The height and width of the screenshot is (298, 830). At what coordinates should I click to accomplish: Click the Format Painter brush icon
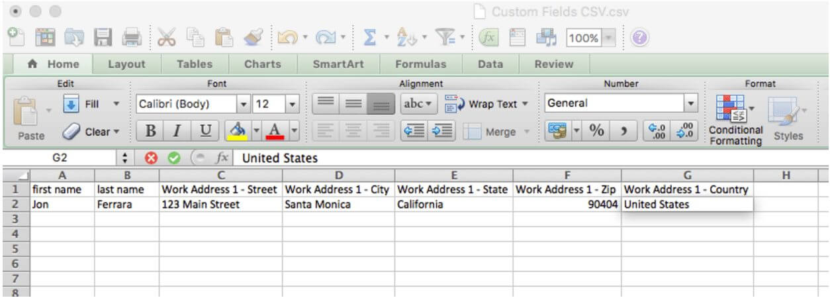(252, 38)
